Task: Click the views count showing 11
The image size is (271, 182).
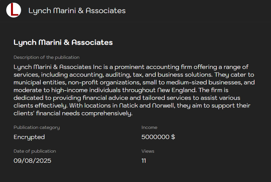Action: (144, 161)
